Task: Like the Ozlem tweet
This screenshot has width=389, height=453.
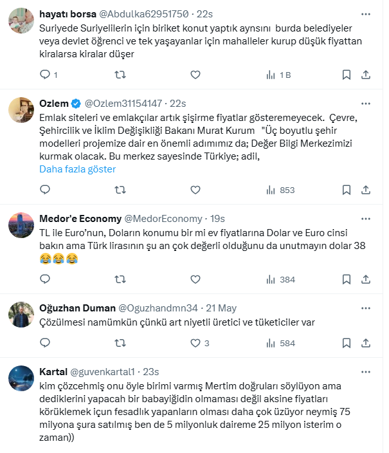Action: coord(194,190)
